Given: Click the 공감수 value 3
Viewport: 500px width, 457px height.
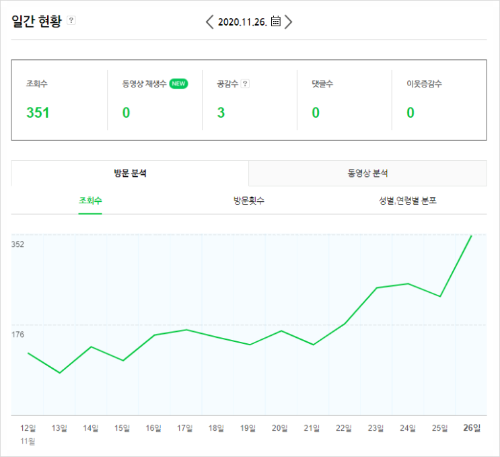Looking at the screenshot, I should tap(221, 112).
